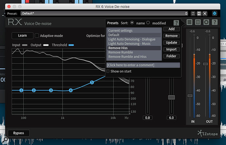Click the Folder button
Viewport: 226px width, 145px height.
click(172, 56)
